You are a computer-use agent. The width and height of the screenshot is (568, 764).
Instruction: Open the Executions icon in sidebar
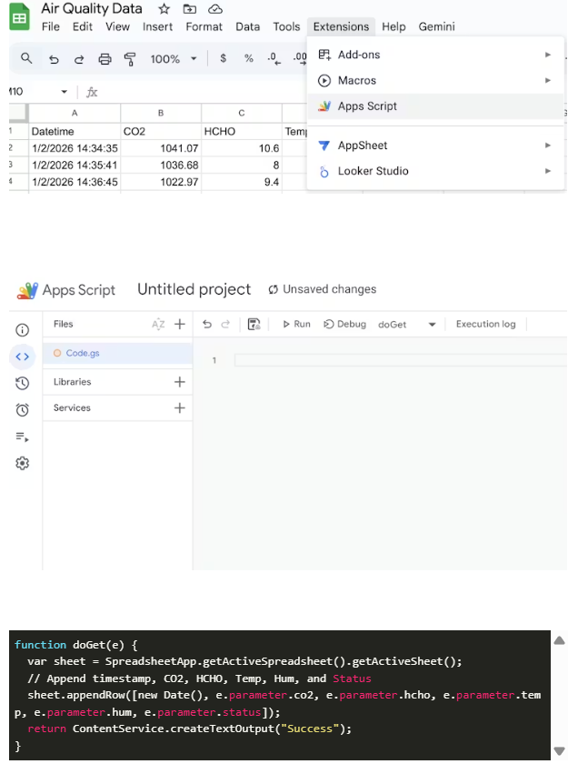coord(23,437)
